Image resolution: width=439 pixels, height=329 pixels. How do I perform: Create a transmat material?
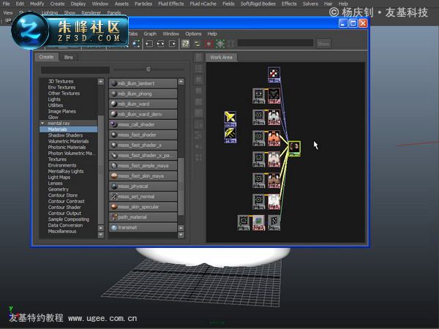coord(143,227)
